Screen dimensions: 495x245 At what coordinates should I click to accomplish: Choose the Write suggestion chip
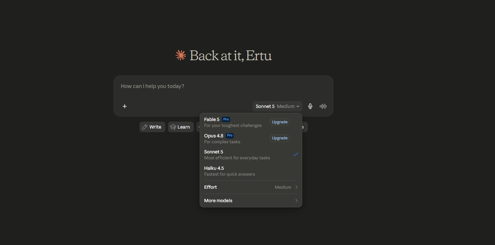click(152, 127)
